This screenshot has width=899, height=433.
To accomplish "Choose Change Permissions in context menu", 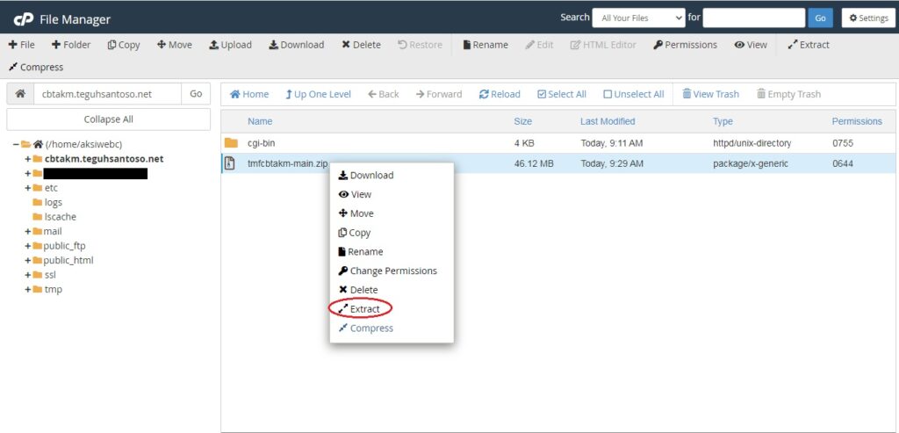I will coord(387,271).
